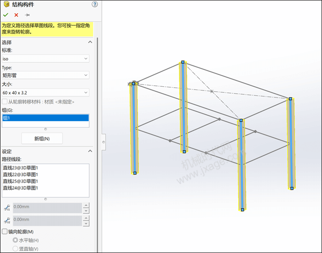Enable 镜向轮廓(M) checkbox
This screenshot has width=322, height=253.
pyautogui.click(x=5, y=231)
